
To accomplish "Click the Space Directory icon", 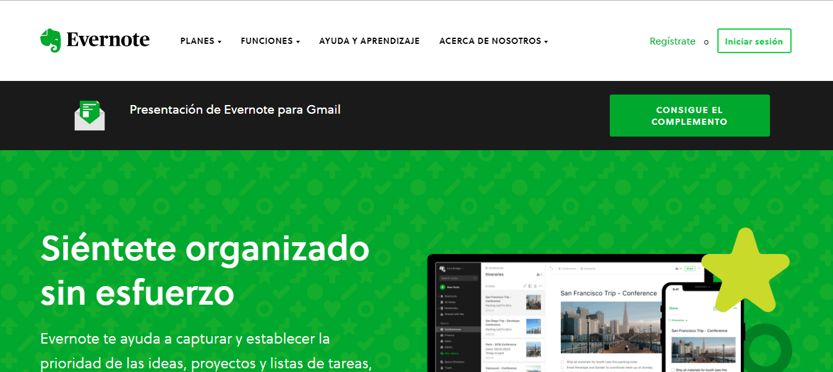I will point(442,362).
